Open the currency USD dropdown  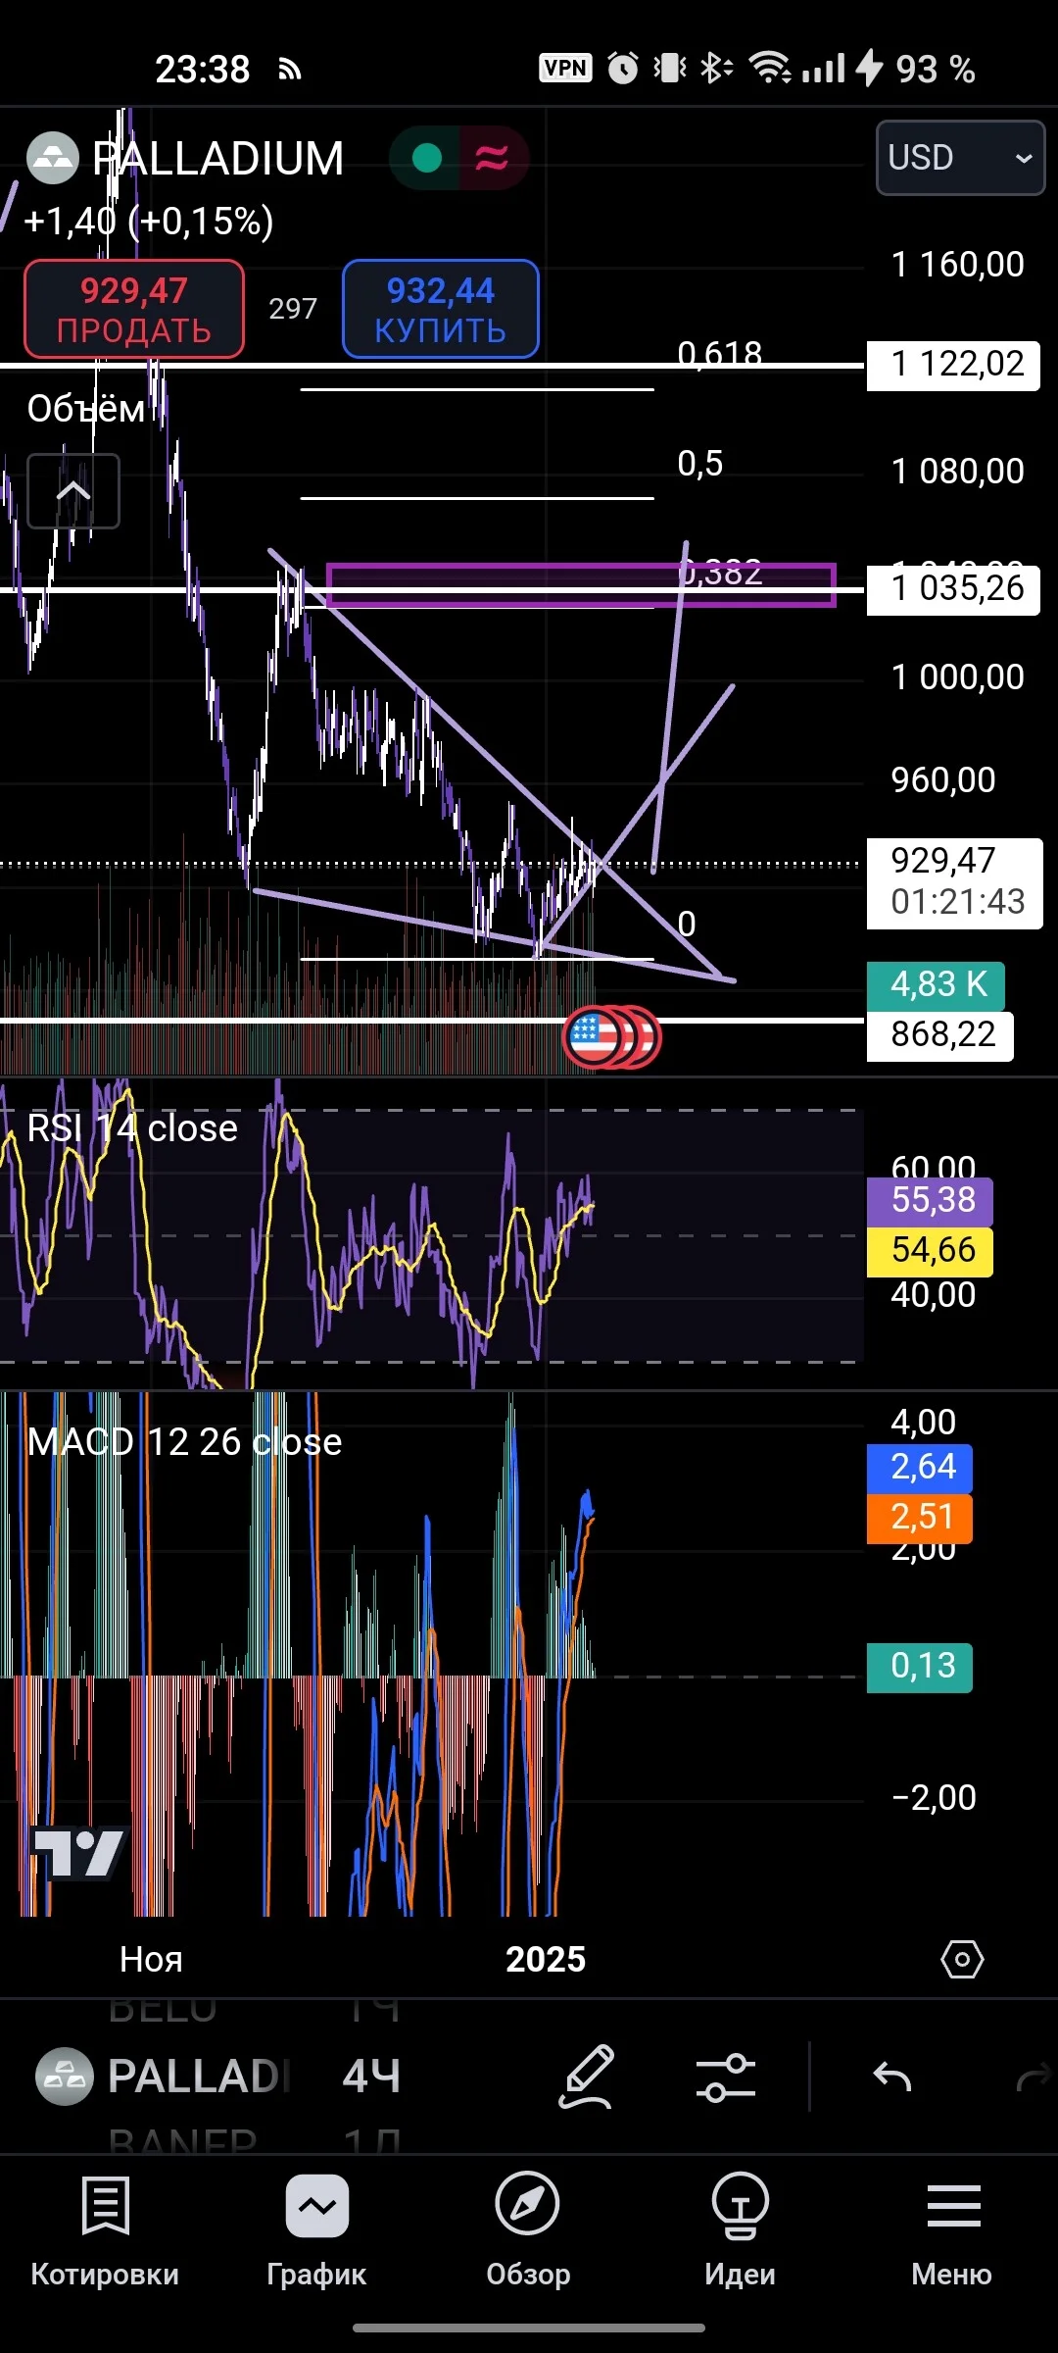tap(960, 158)
